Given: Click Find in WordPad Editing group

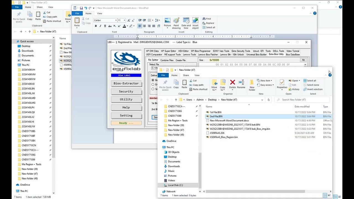Looking at the screenshot, I should [207, 19].
